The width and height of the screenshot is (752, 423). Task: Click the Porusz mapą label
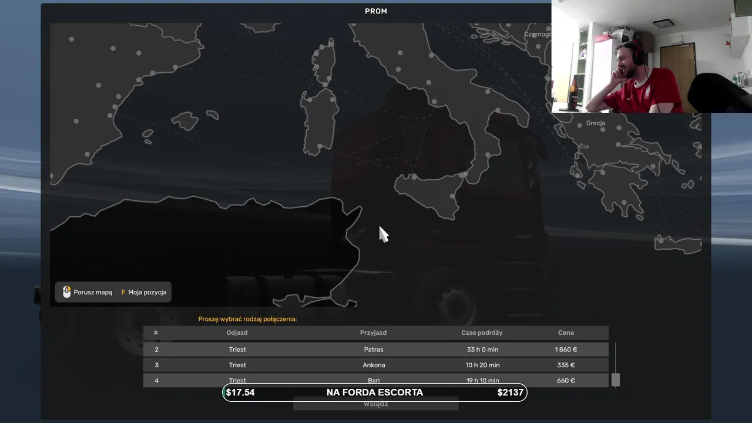tap(93, 292)
